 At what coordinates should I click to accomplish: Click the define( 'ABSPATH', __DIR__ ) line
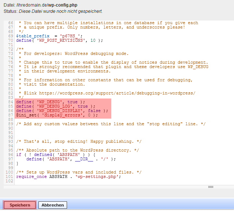71,159
